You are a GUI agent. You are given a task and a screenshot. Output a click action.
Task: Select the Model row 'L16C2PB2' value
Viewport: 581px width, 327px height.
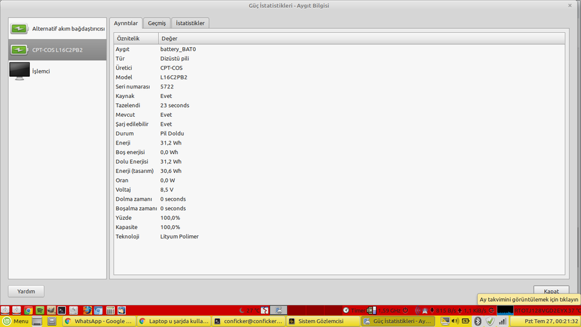174,77
